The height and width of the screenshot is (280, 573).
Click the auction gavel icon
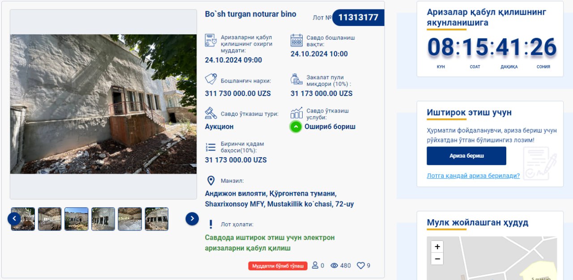click(211, 113)
